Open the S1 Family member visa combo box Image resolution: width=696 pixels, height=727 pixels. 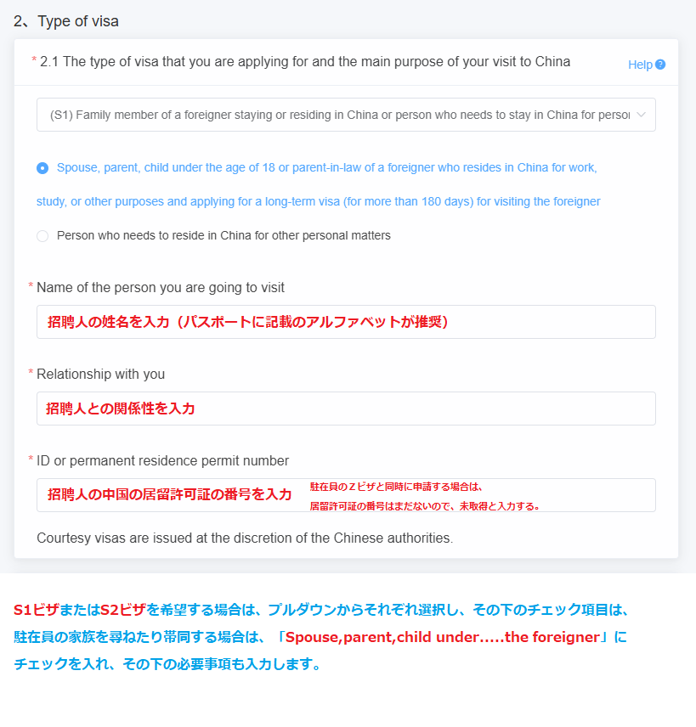click(346, 115)
